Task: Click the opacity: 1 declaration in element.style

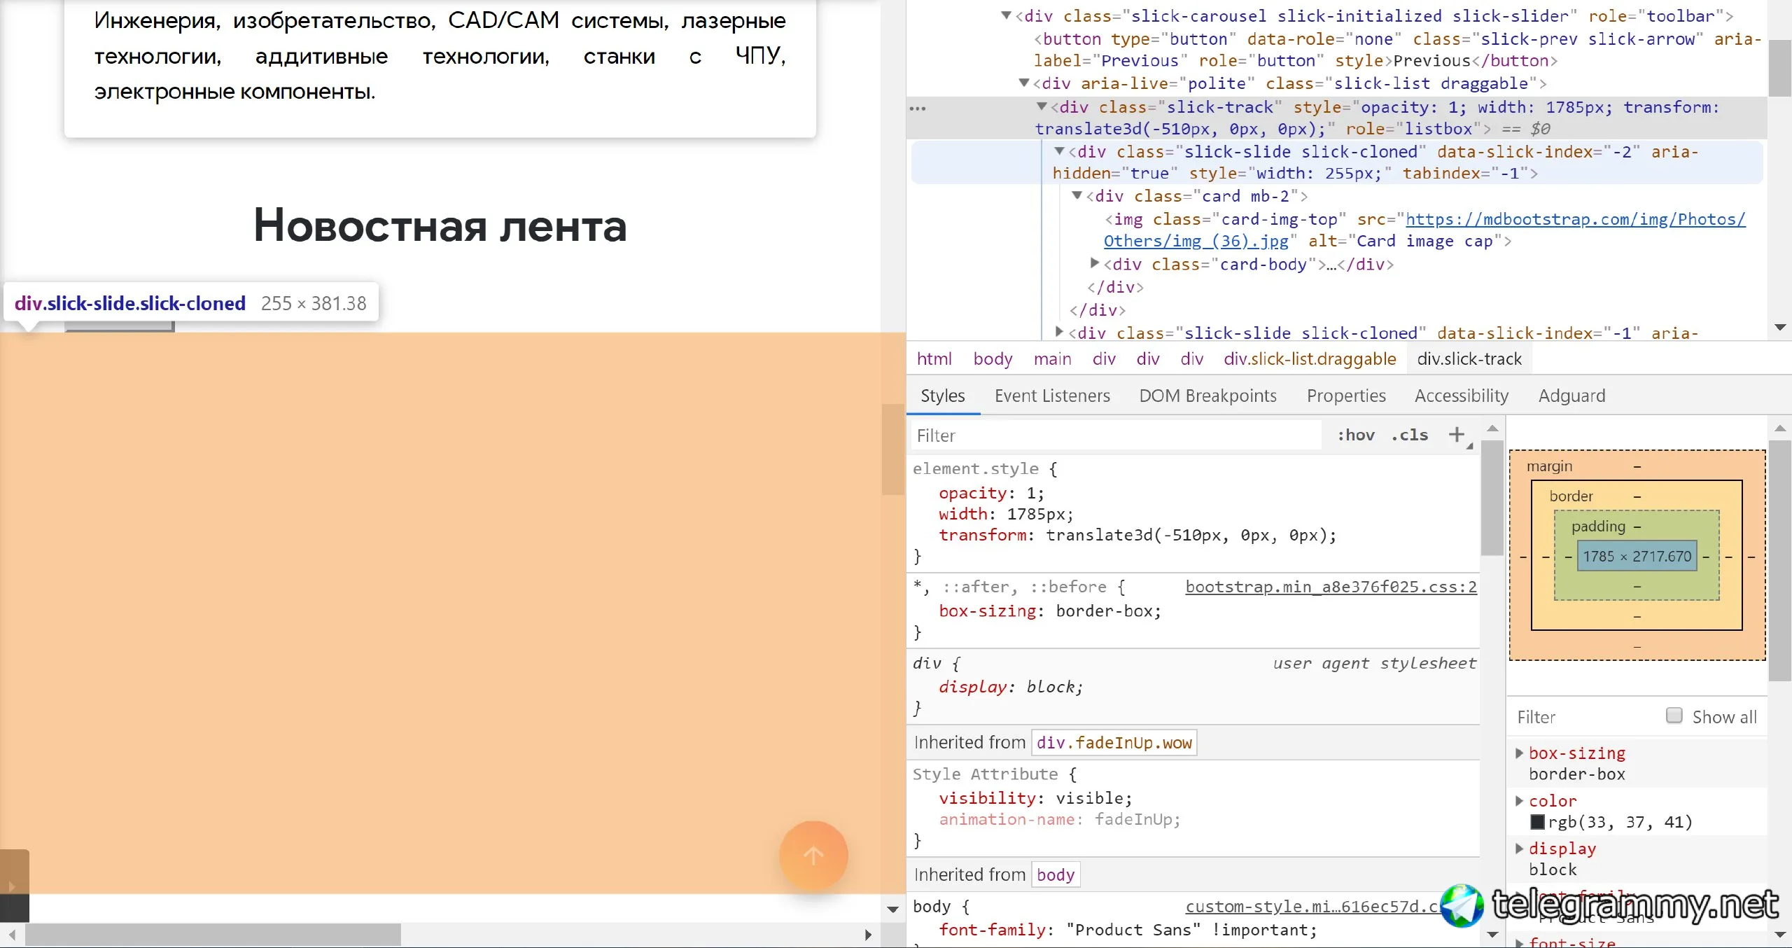Action: (991, 493)
